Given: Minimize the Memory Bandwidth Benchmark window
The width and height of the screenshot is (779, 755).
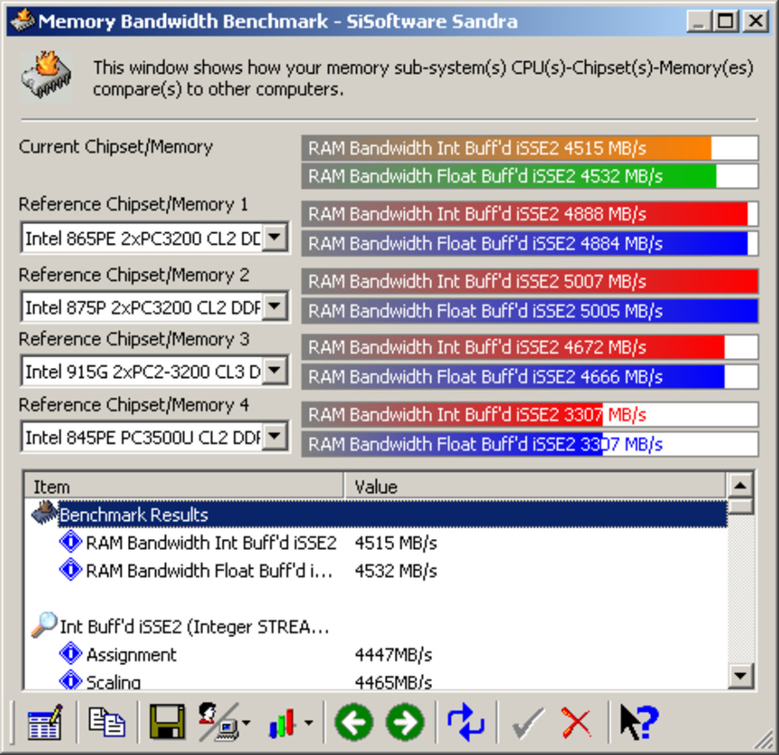Looking at the screenshot, I should 700,21.
